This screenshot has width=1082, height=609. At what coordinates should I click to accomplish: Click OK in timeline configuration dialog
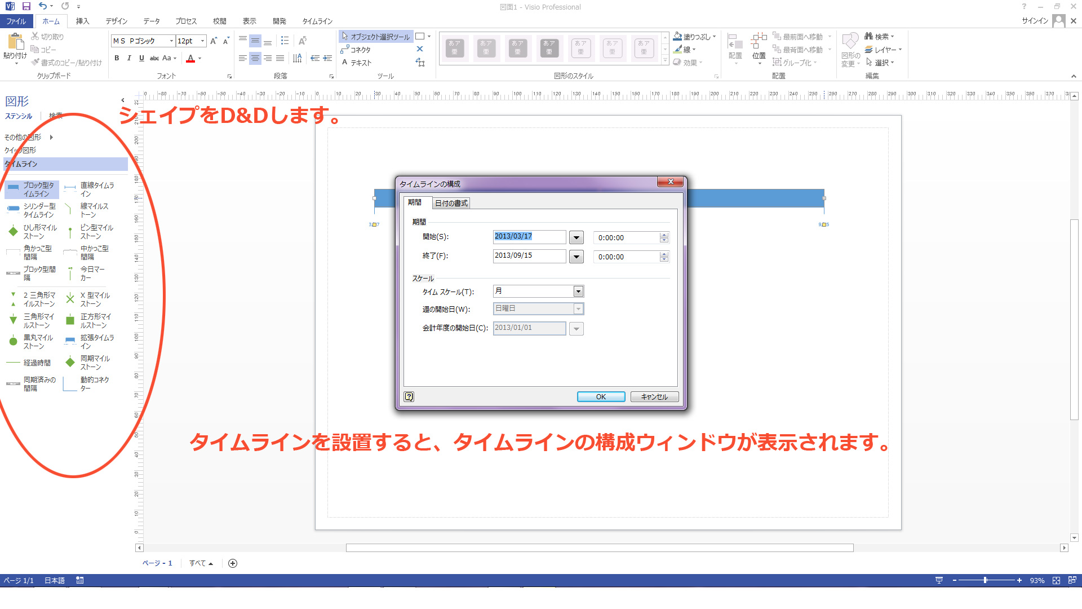point(601,397)
